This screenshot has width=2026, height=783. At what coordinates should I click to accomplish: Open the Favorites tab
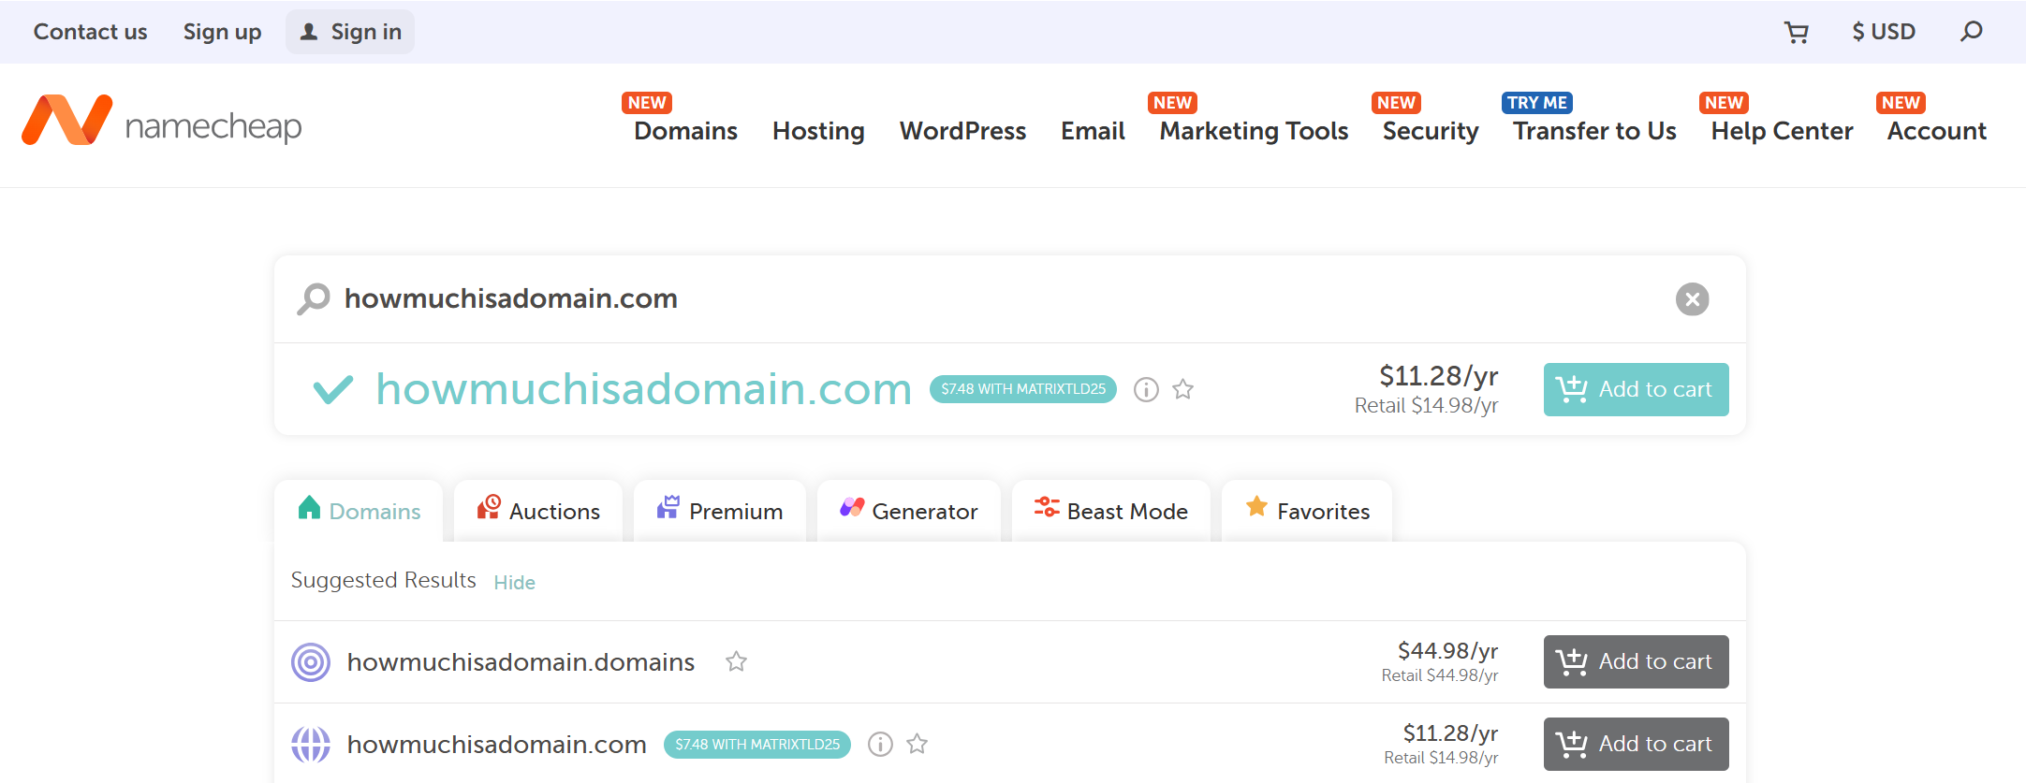click(1307, 511)
